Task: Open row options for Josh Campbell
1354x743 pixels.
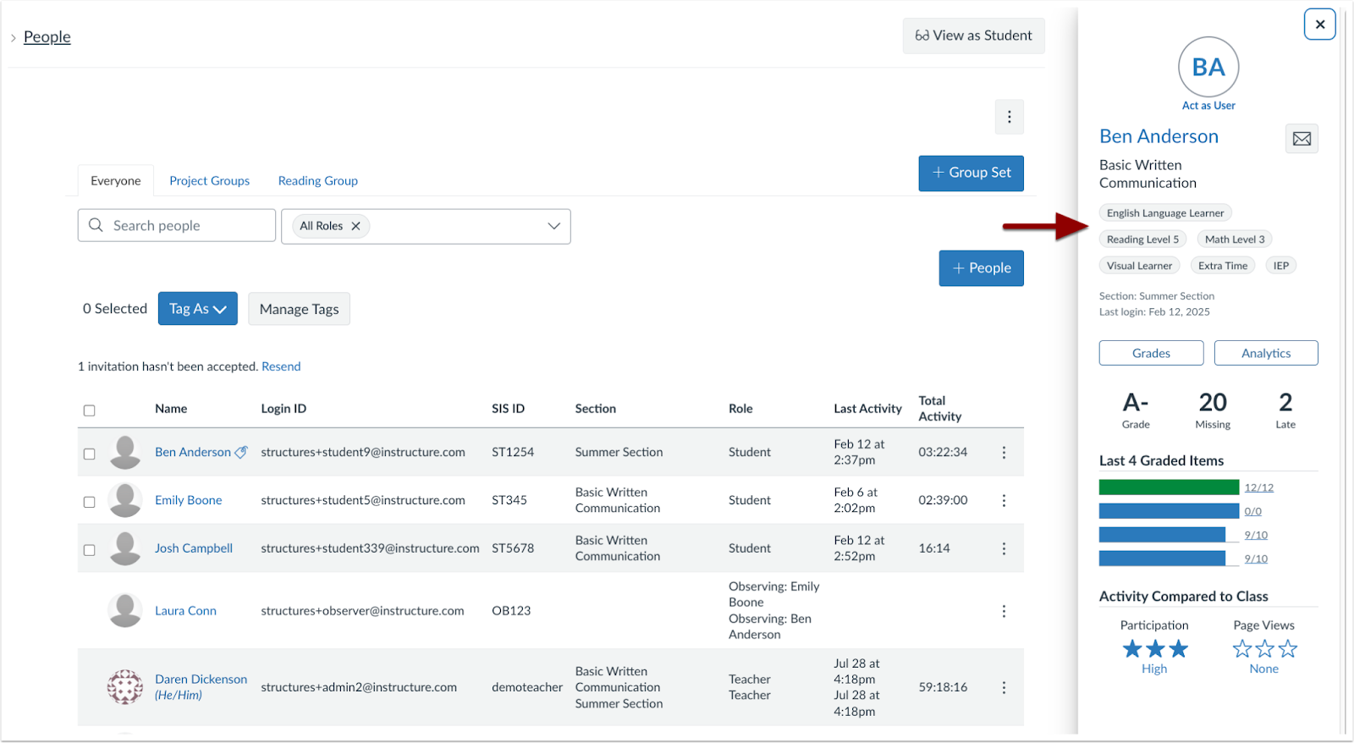Action: point(1004,549)
